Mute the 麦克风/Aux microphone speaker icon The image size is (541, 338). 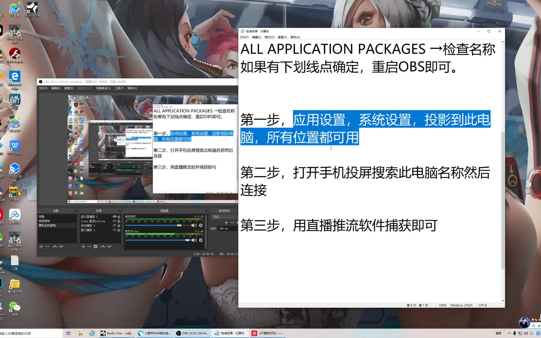point(194,240)
